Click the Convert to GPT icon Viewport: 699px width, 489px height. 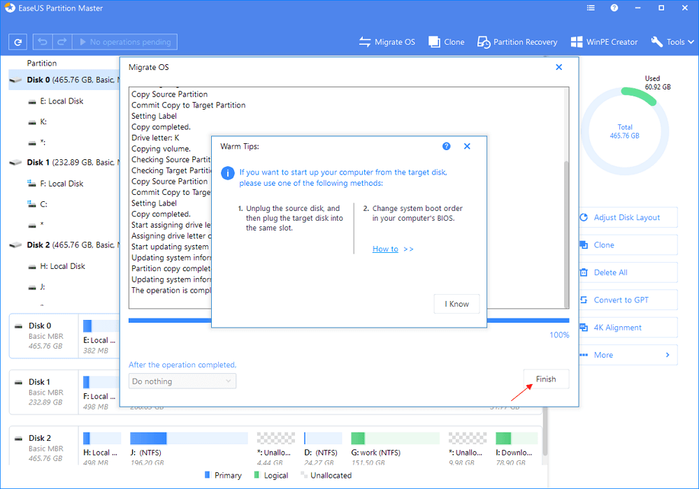tap(584, 300)
